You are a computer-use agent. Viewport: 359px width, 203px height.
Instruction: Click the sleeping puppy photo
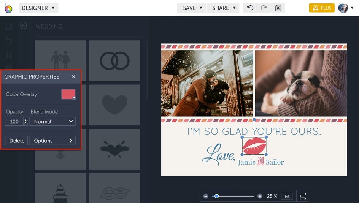point(301,83)
